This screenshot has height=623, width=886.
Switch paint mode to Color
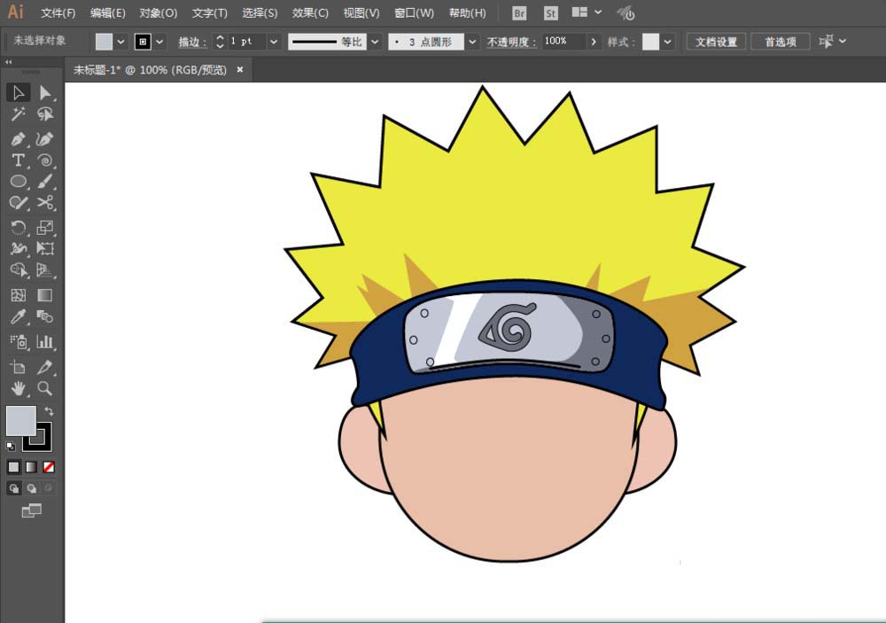tap(13, 467)
